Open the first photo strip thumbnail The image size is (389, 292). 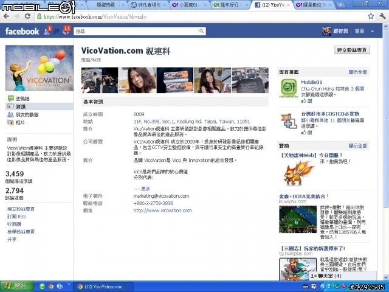[100, 80]
